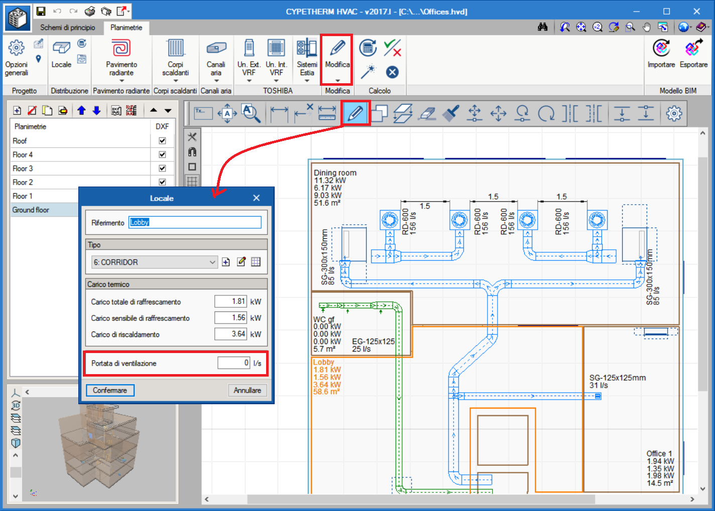Click the check/cross verification icon in Calcolo
Viewport: 715px width, 511px height.
pyautogui.click(x=392, y=48)
